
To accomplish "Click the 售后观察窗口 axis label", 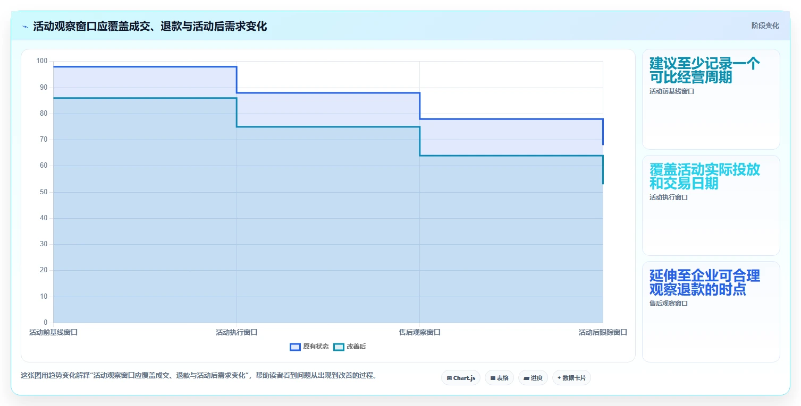I will (x=420, y=333).
